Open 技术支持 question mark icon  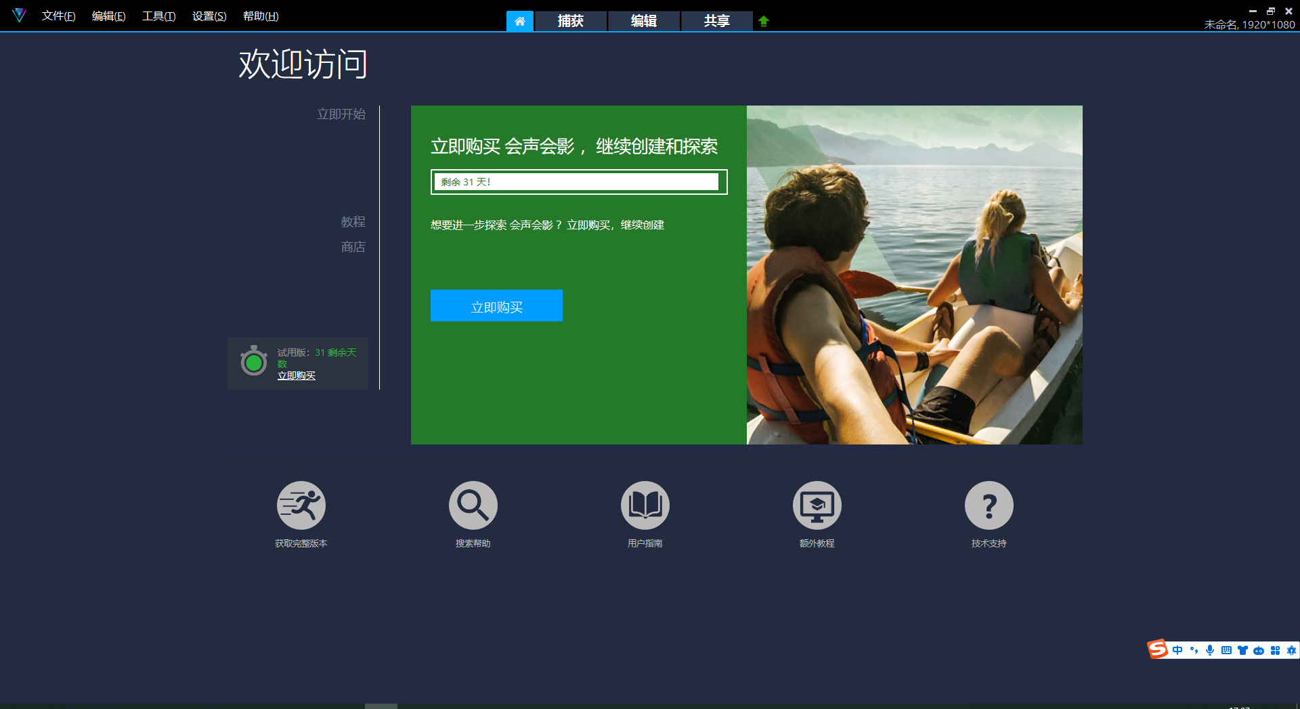pos(989,505)
